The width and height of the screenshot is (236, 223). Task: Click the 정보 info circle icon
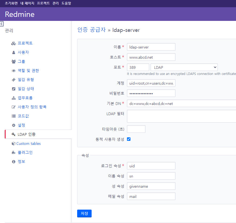tap(14, 162)
